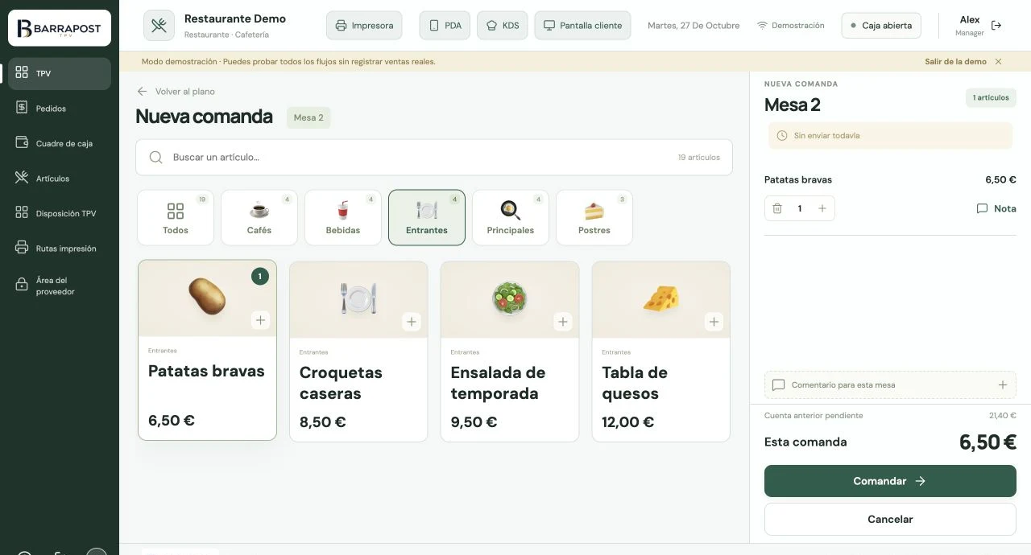
Task: Click the back arrow icon
Action: click(x=142, y=92)
